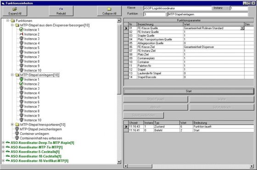Click the Uhrzeit column header
This screenshot has height=170, width=257.
tap(136, 123)
